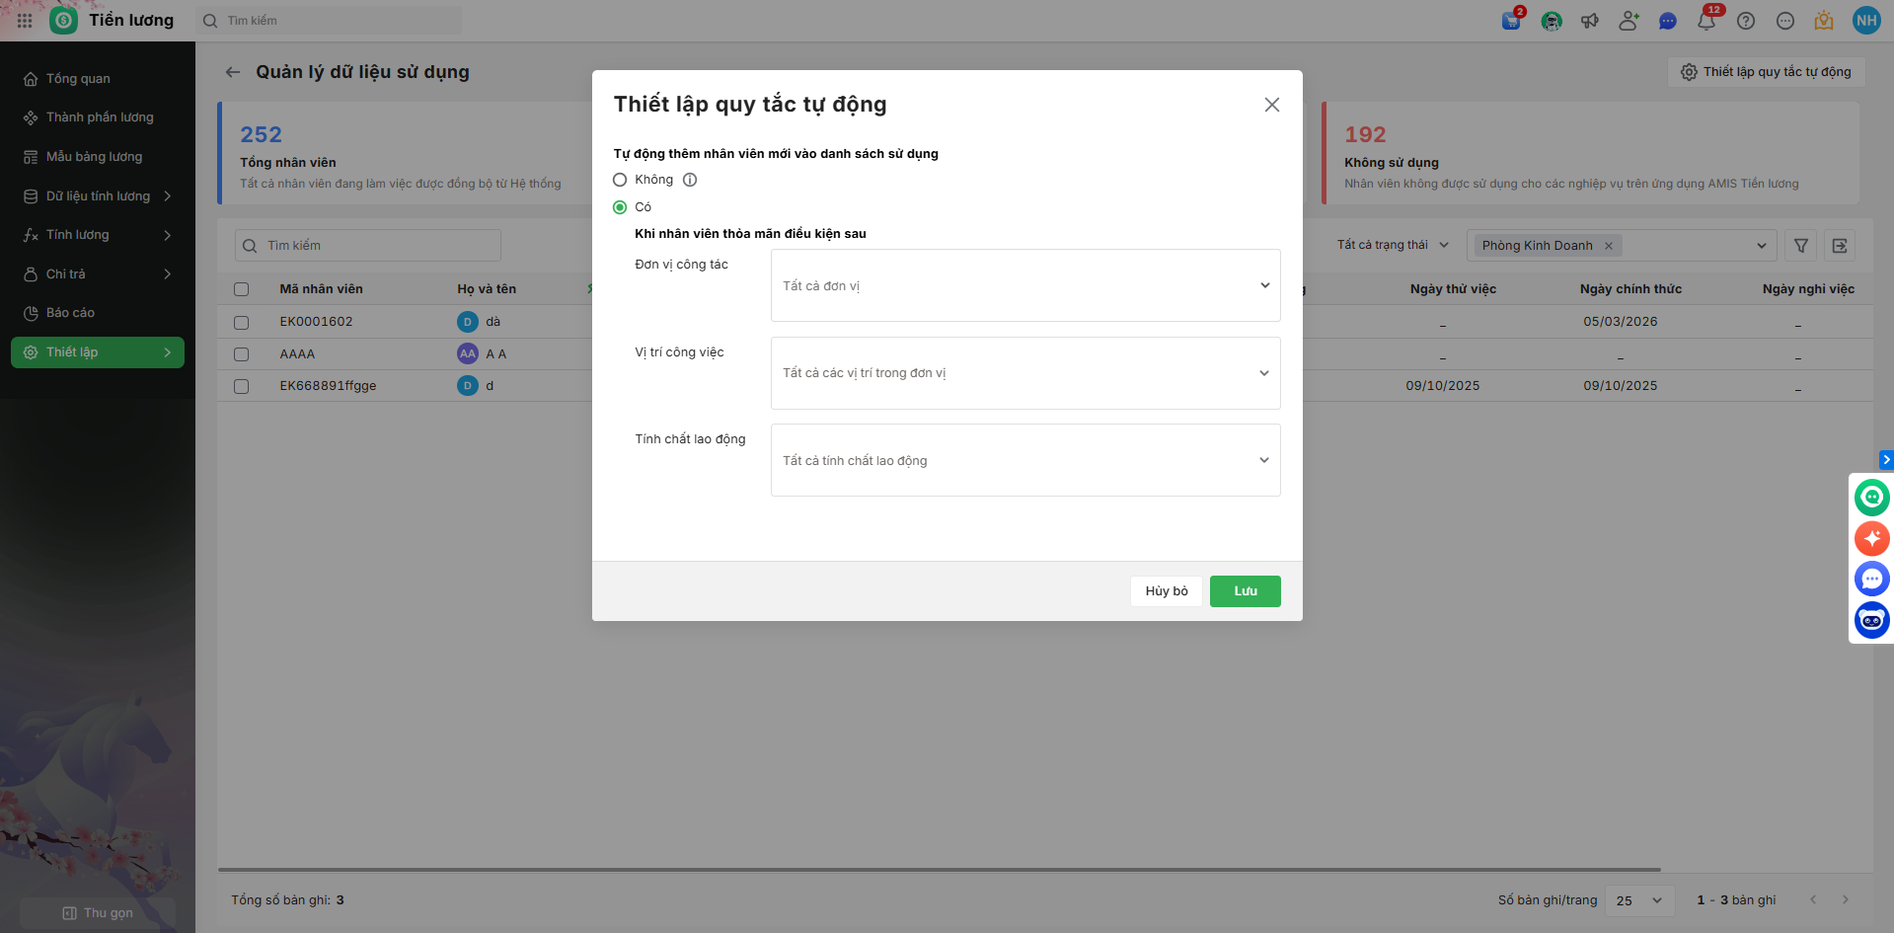The image size is (1894, 933).
Task: Click the back arrow beside Quản lý dữ liệu
Action: pyautogui.click(x=233, y=72)
